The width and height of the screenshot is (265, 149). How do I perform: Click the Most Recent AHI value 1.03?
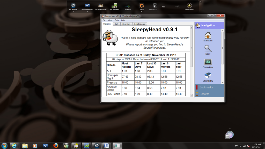coord(124,71)
